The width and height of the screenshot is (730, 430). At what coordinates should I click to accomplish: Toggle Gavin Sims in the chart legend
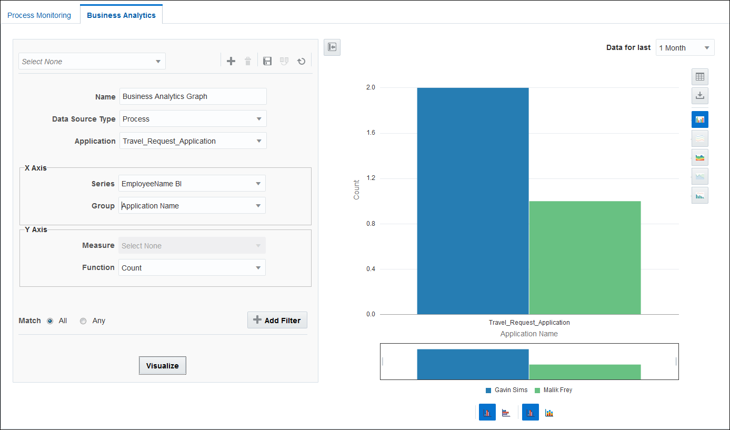coord(506,389)
